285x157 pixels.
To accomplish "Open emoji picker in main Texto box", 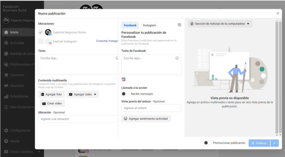I will [x=117, y=58].
